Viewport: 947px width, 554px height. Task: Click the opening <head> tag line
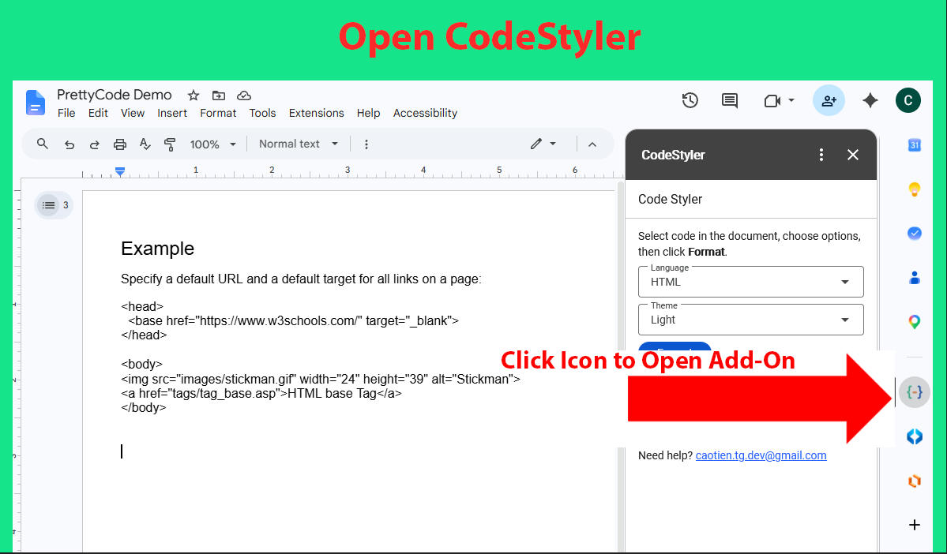(x=142, y=306)
